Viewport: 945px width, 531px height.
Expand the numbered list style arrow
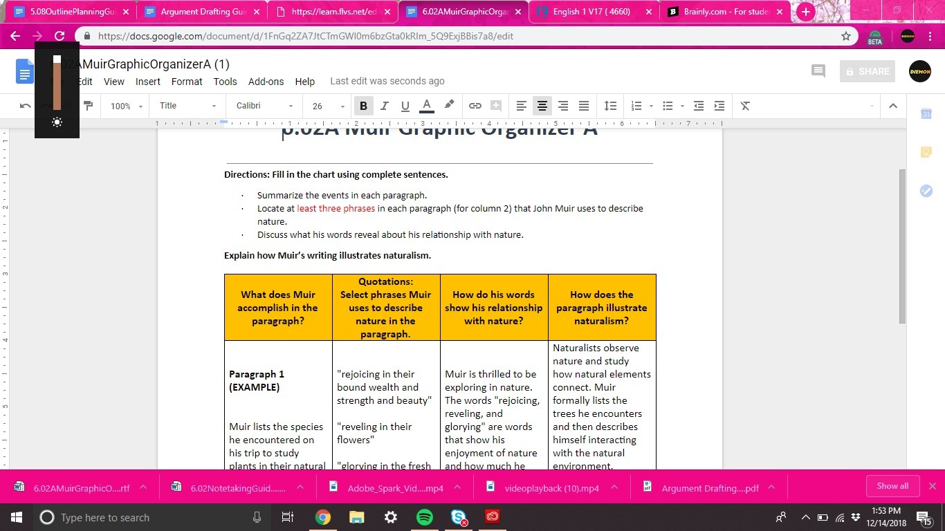coord(651,106)
